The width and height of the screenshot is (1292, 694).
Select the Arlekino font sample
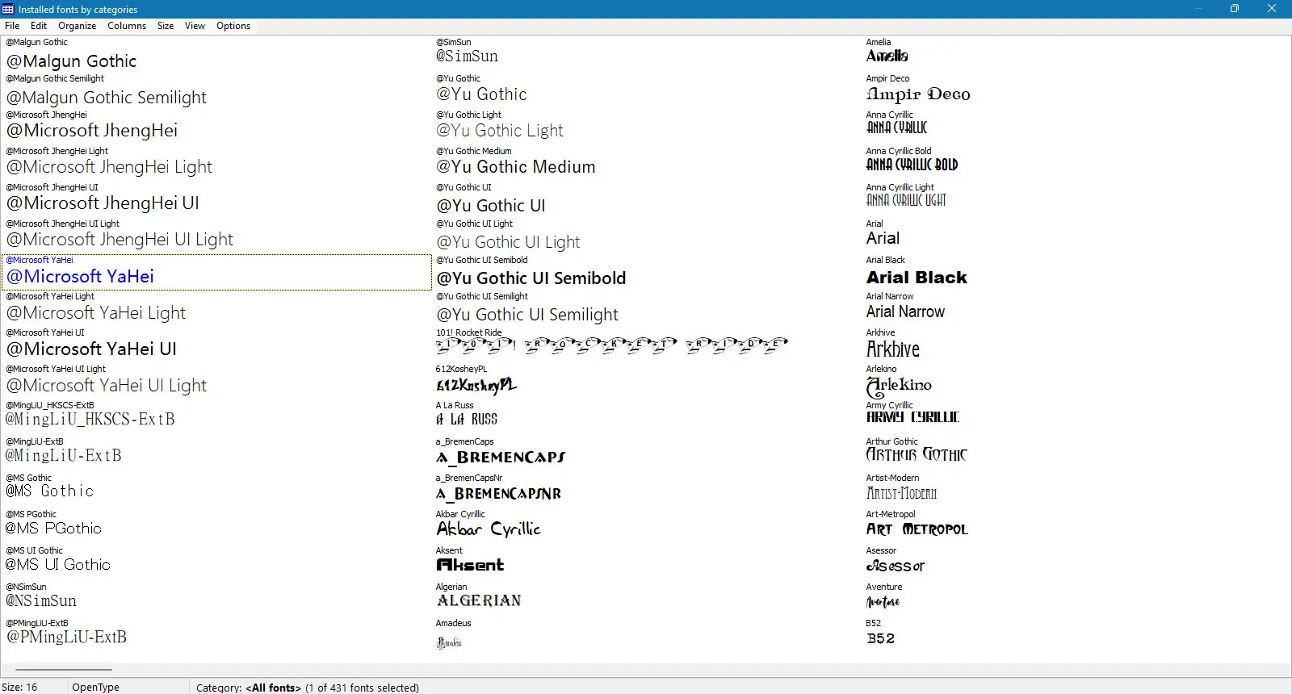[x=899, y=386]
